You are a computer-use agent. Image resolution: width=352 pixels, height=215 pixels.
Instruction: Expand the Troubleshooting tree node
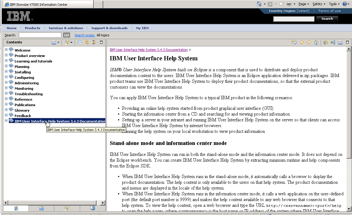click(6, 93)
